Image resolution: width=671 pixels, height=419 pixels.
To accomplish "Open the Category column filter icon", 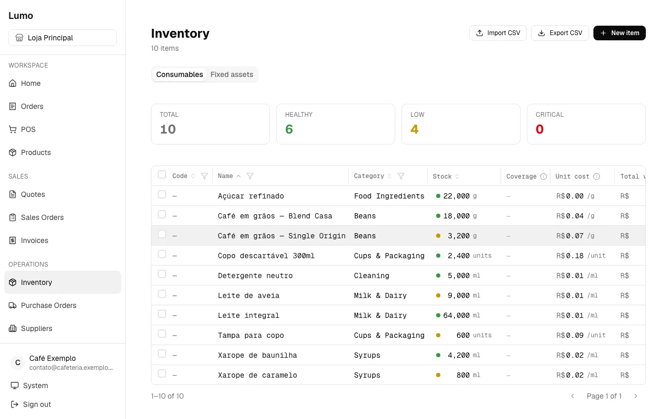I will coord(401,176).
